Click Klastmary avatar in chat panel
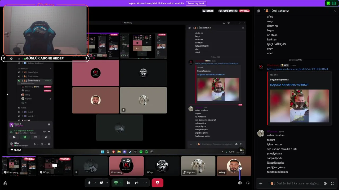 (261, 67)
